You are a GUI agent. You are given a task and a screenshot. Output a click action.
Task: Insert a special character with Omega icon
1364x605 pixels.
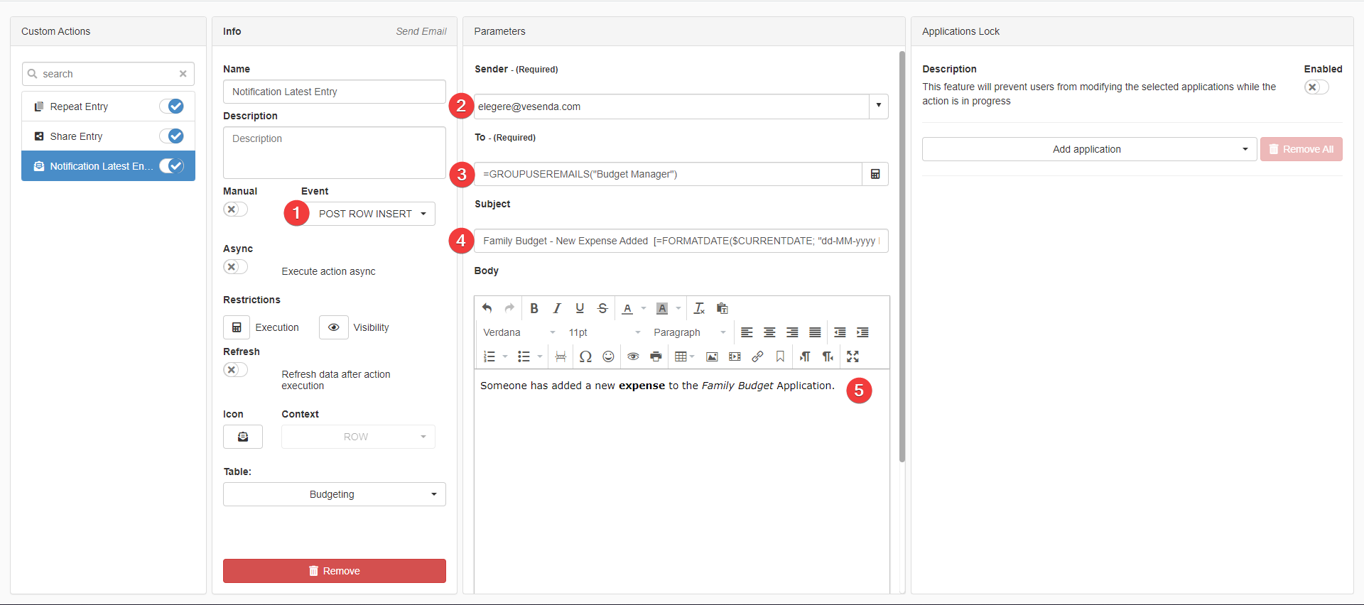(x=585, y=356)
